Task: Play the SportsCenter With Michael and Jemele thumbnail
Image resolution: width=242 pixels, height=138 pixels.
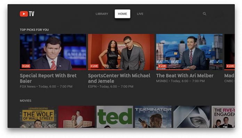Action: click(x=121, y=52)
